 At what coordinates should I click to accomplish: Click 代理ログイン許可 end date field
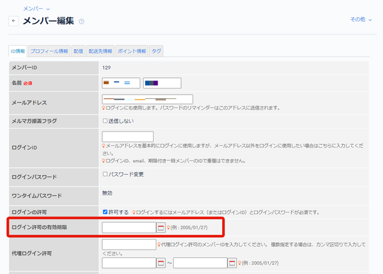(x=200, y=263)
